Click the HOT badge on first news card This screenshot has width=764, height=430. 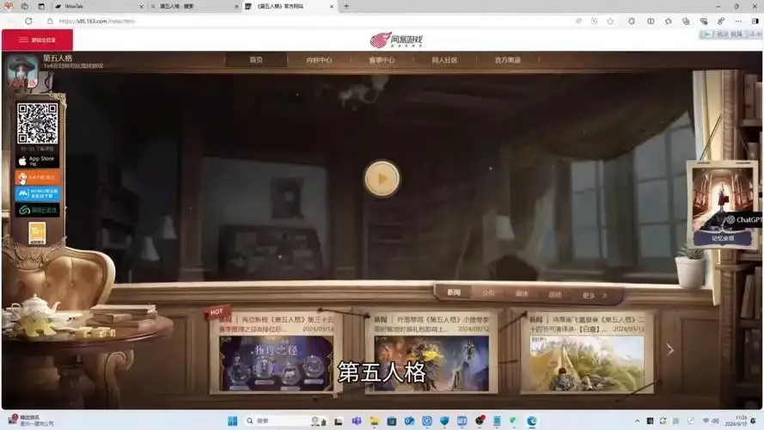[x=216, y=312]
